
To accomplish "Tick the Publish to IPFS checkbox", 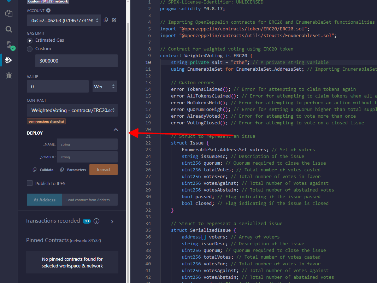I will pos(30,183).
